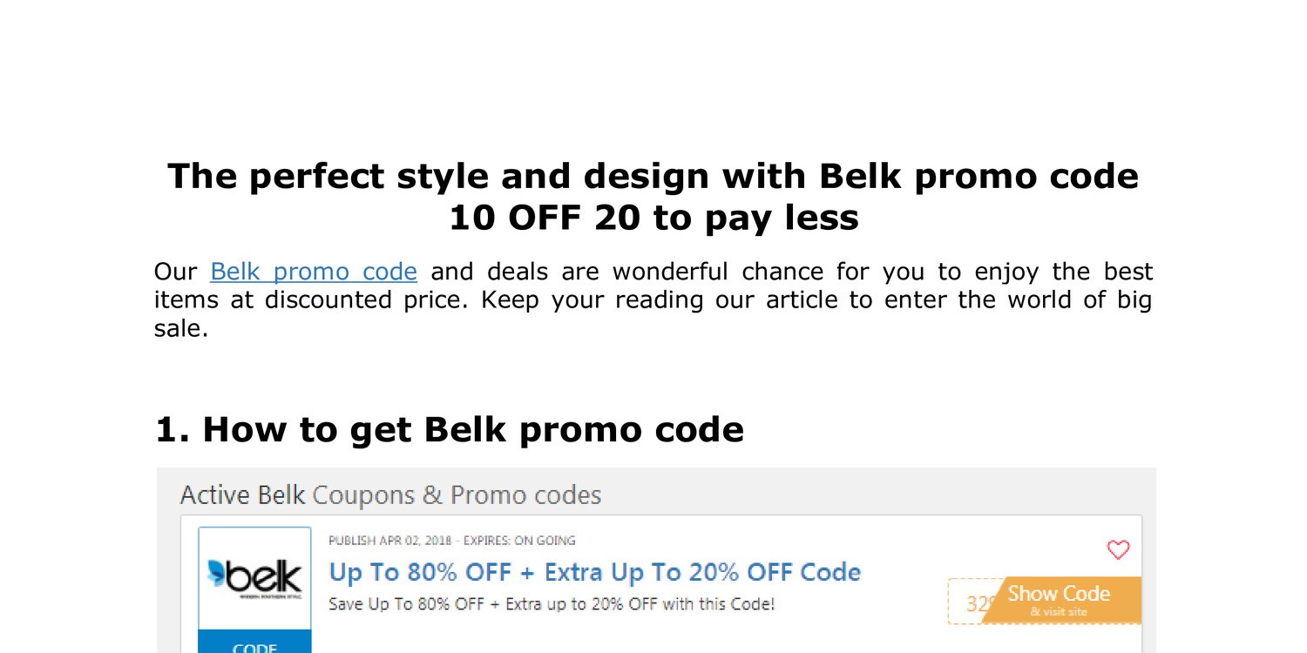Open the Up To 80% OFF coupon title
The width and height of the screenshot is (1307, 653).
(594, 572)
